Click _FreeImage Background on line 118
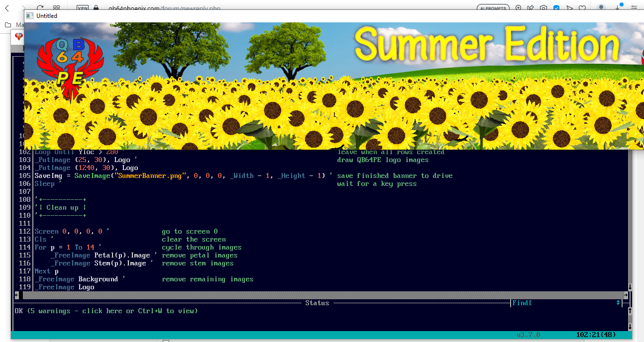The image size is (644, 342). pyautogui.click(x=76, y=279)
